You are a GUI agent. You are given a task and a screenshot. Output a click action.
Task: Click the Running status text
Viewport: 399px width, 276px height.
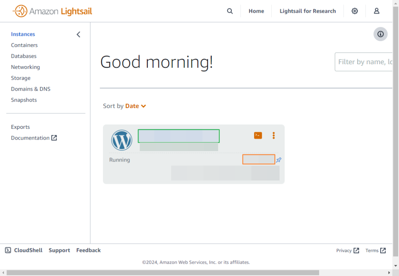(x=120, y=160)
